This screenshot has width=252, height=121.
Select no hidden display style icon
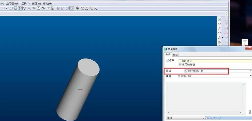67,8
